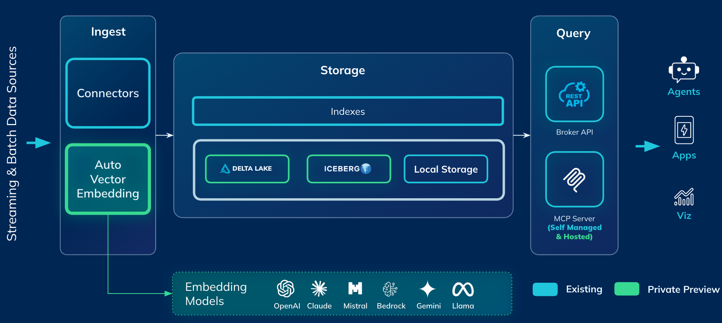Click the Ingest heading
722x323 pixels.
point(108,32)
